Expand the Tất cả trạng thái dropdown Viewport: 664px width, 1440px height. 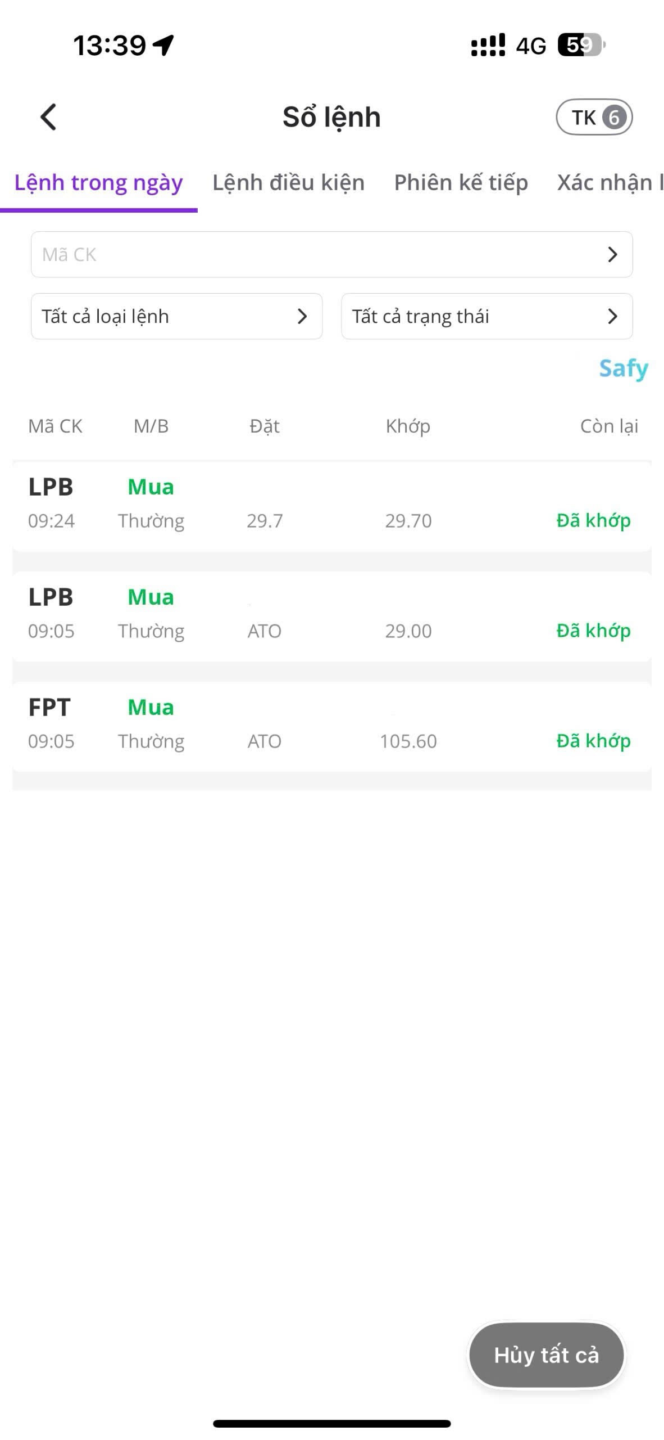pyautogui.click(x=486, y=316)
